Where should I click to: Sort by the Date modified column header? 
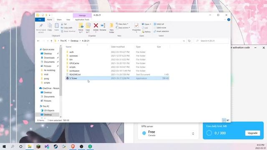[118, 47]
